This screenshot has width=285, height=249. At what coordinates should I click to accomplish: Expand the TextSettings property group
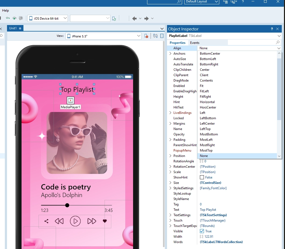170,215
